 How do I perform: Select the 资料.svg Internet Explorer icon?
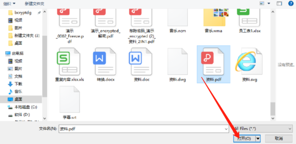pos(249,62)
